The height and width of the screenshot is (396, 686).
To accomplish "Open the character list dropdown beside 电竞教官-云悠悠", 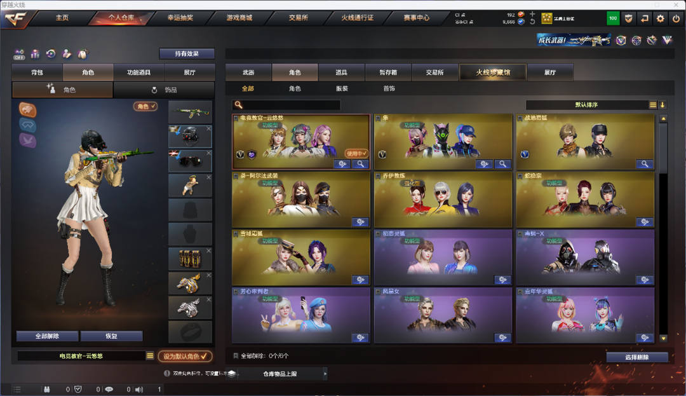I will 150,356.
